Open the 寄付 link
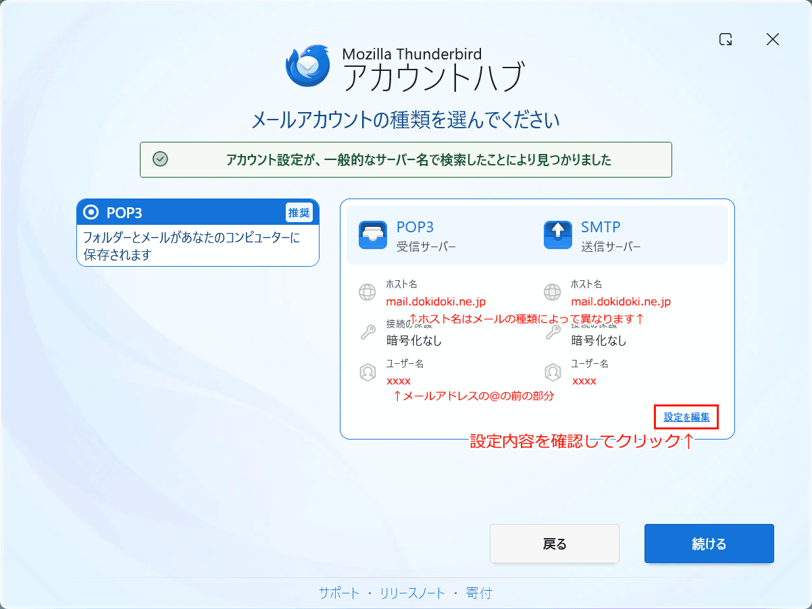This screenshot has height=609, width=812. (479, 593)
